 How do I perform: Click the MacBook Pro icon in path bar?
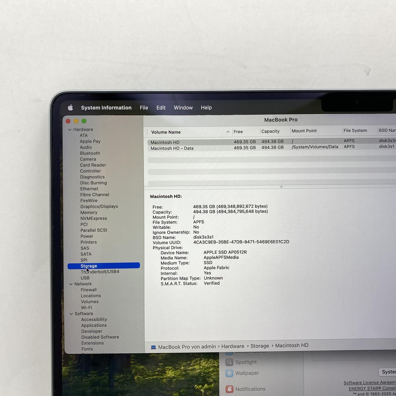pos(154,347)
